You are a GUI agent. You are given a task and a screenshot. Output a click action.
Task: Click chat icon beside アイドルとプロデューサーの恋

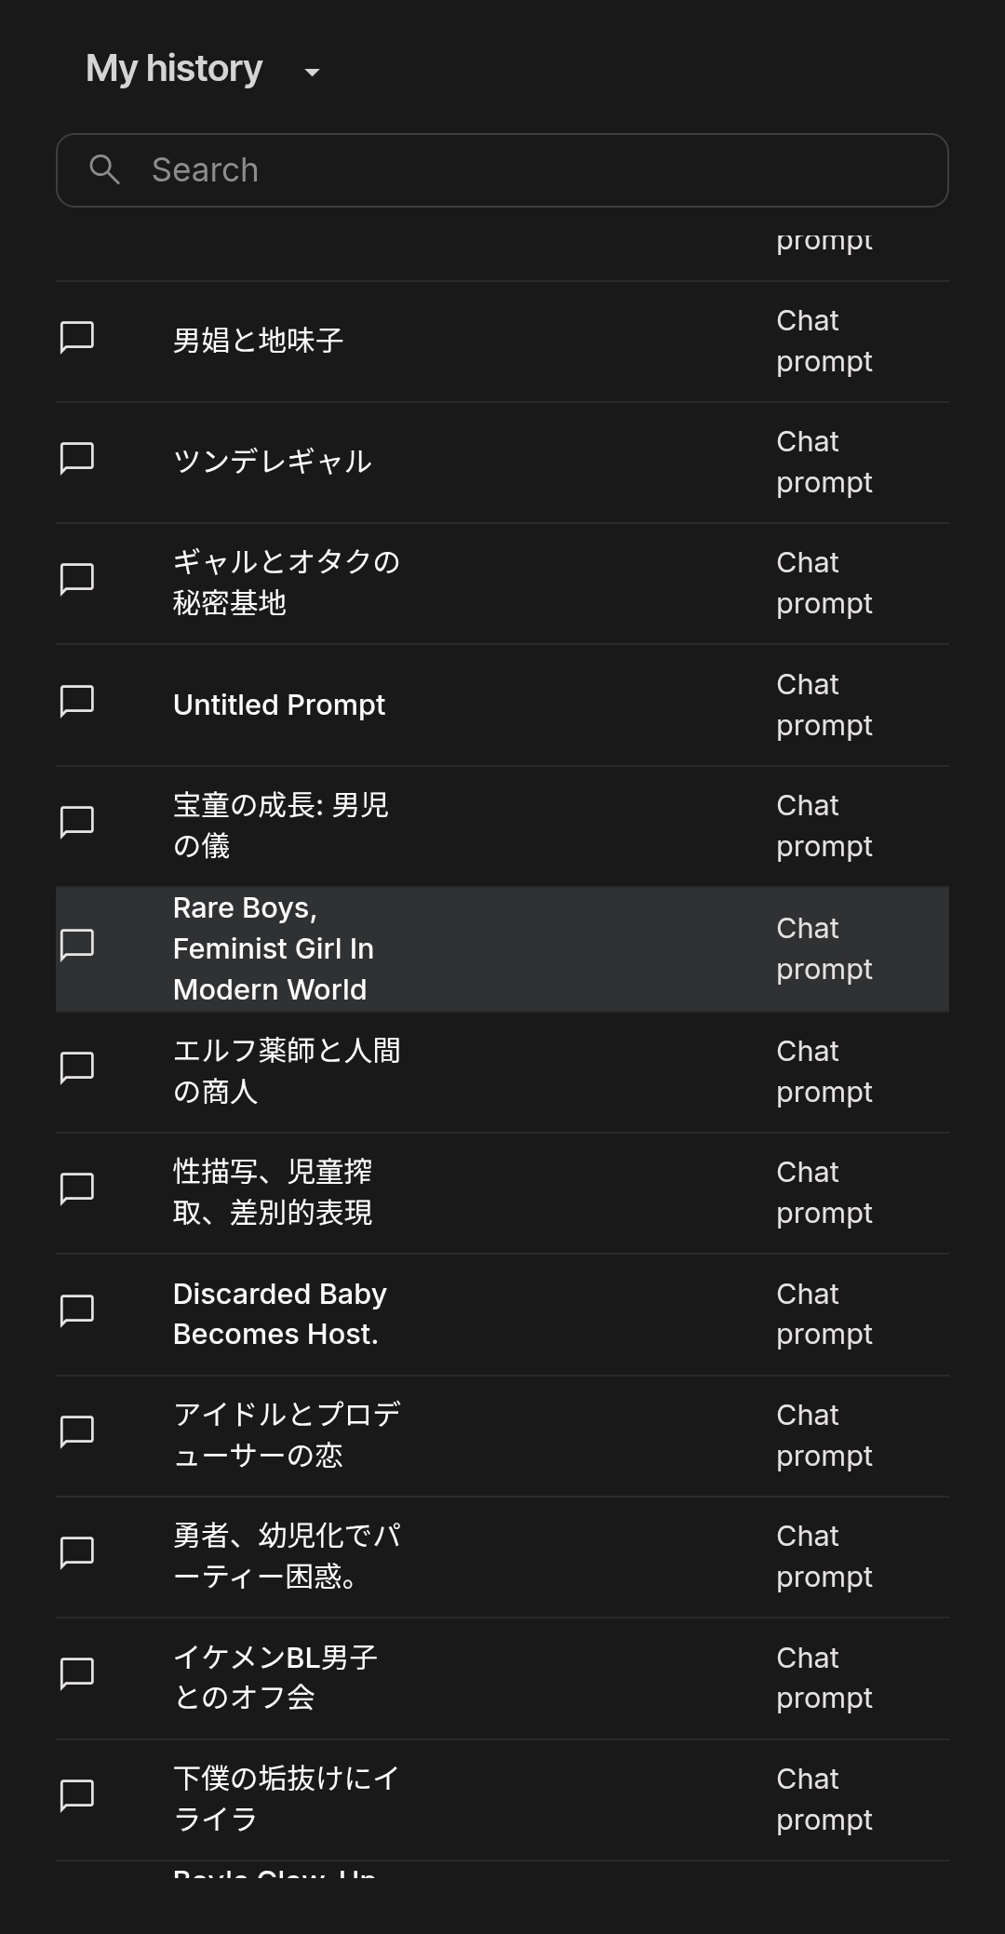click(x=77, y=1430)
